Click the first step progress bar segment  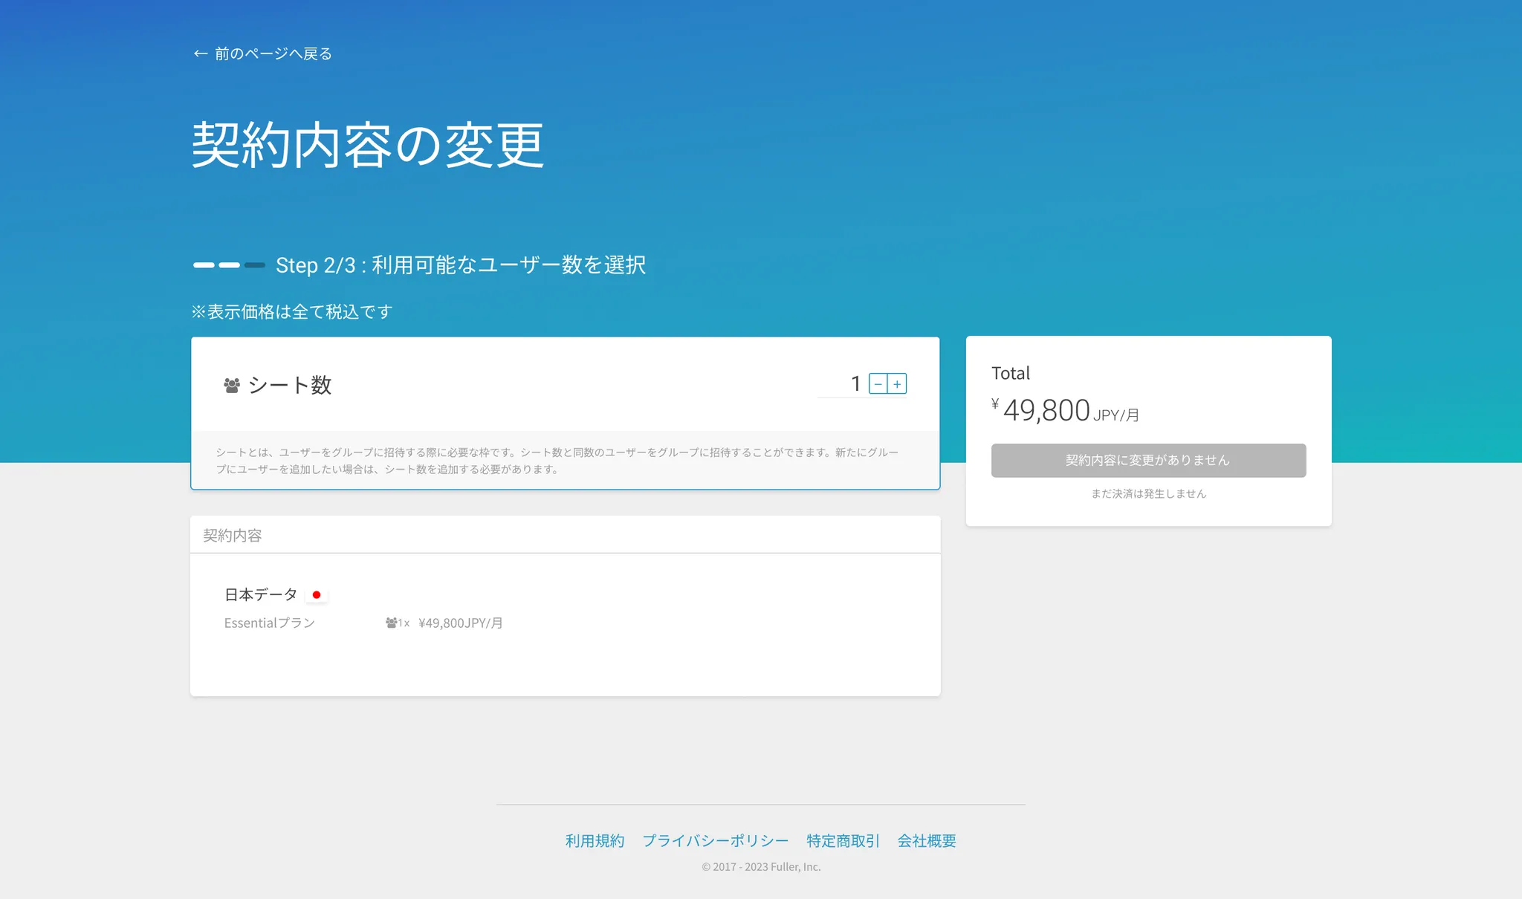point(204,265)
